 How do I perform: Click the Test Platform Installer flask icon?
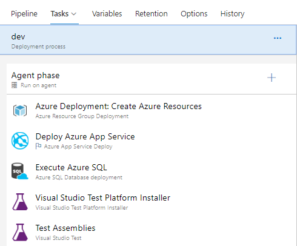coord(20,202)
